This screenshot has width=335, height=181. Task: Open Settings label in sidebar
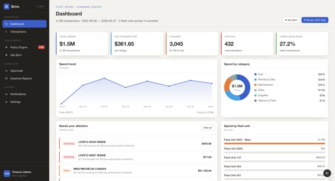coord(15,102)
